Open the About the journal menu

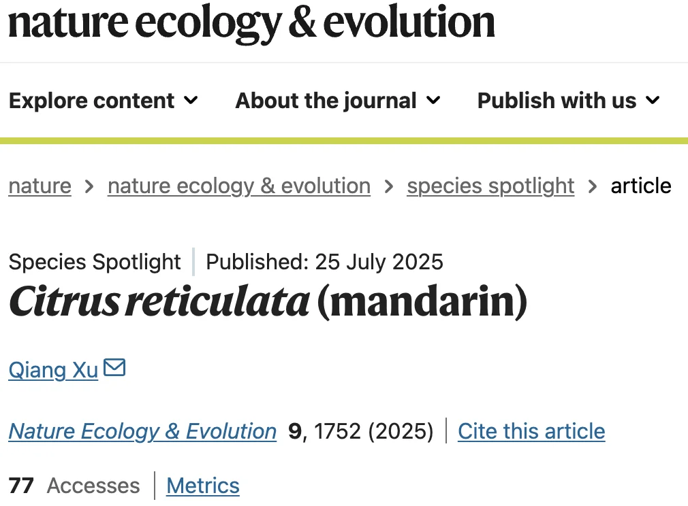[x=326, y=101]
